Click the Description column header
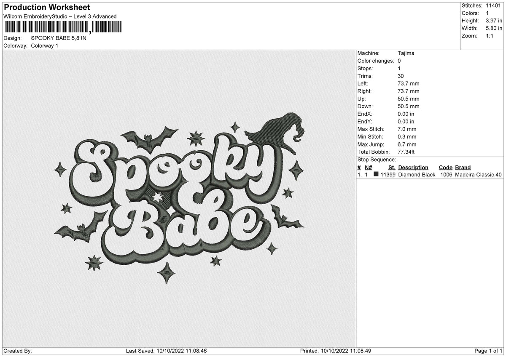The image size is (506, 357). [x=413, y=167]
